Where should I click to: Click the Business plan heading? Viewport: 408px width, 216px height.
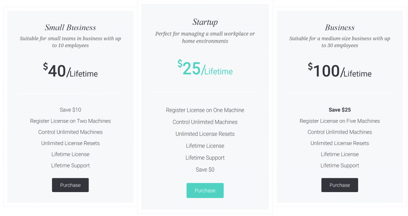pyautogui.click(x=340, y=28)
